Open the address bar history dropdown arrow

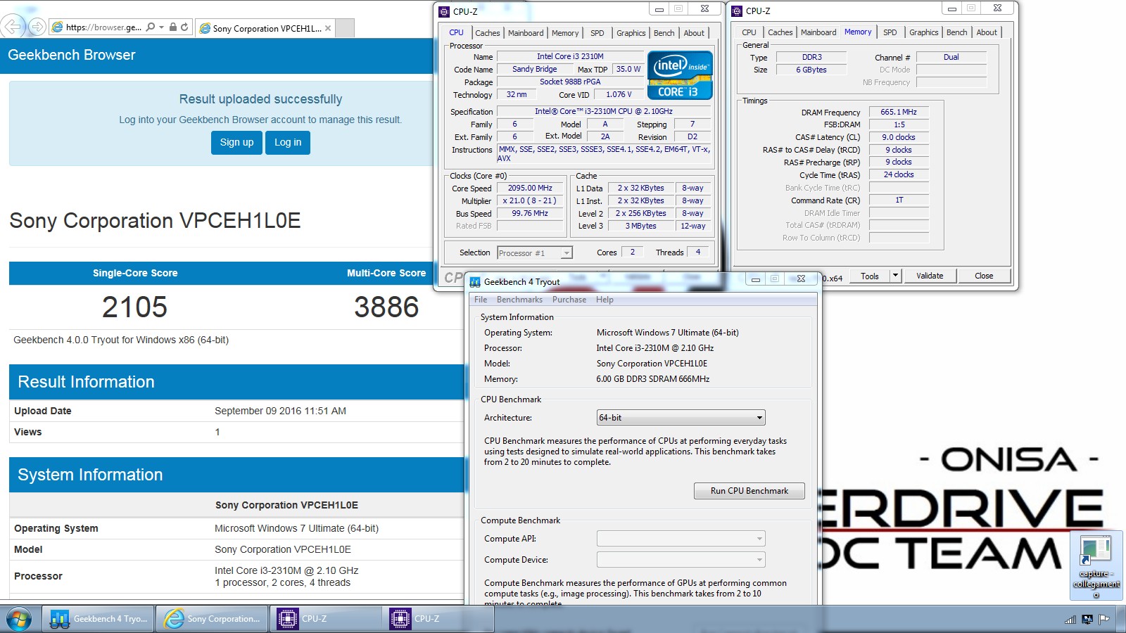tap(162, 27)
